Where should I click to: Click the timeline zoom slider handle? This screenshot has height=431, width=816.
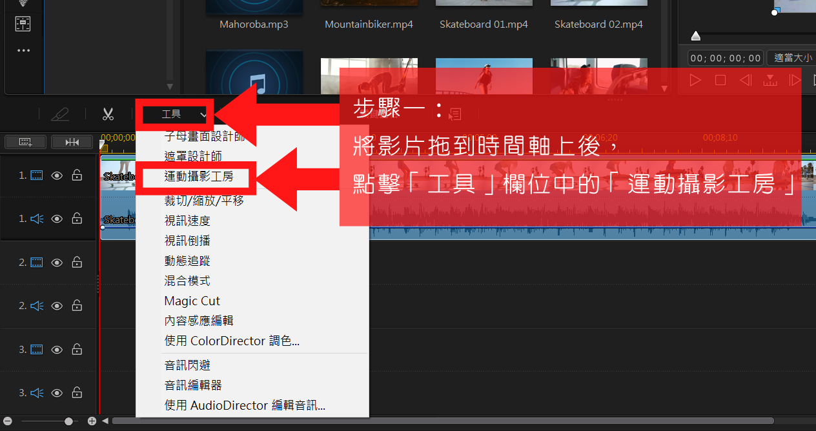tap(68, 421)
